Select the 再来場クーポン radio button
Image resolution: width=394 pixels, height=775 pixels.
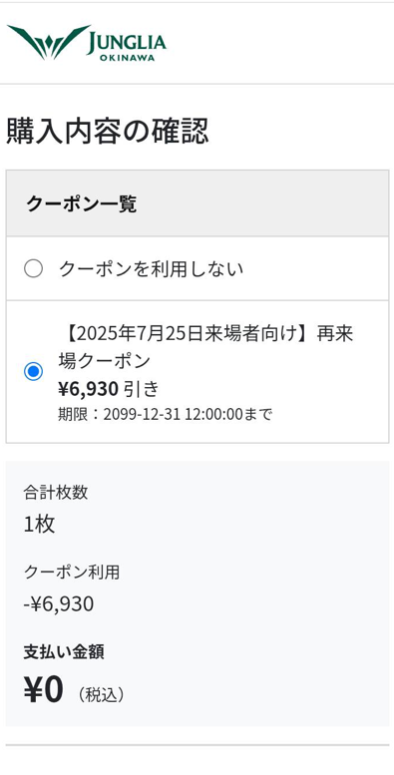coord(33,371)
